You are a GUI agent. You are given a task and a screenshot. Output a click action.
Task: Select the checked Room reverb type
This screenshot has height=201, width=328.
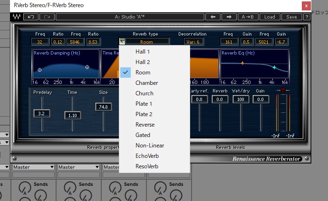pyautogui.click(x=154, y=73)
